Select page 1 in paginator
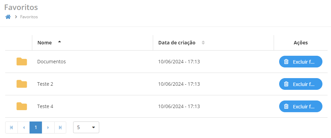The width and height of the screenshot is (331, 138). (36, 127)
